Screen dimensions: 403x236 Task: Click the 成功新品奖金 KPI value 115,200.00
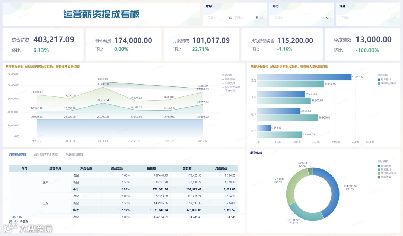(295, 40)
